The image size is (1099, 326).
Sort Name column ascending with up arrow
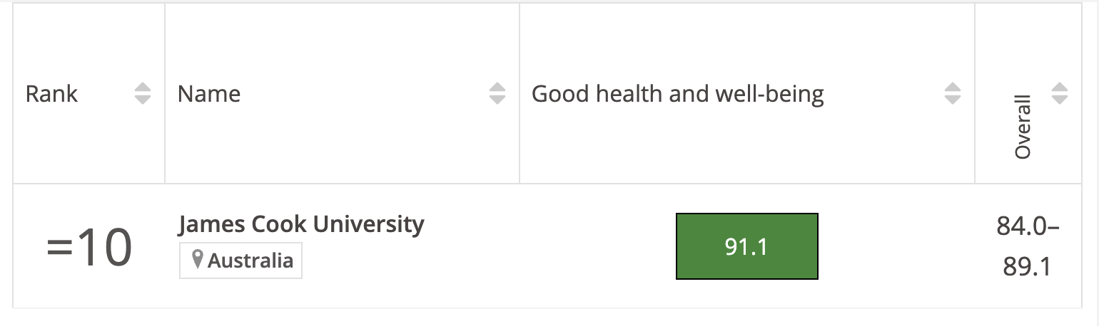tap(497, 88)
